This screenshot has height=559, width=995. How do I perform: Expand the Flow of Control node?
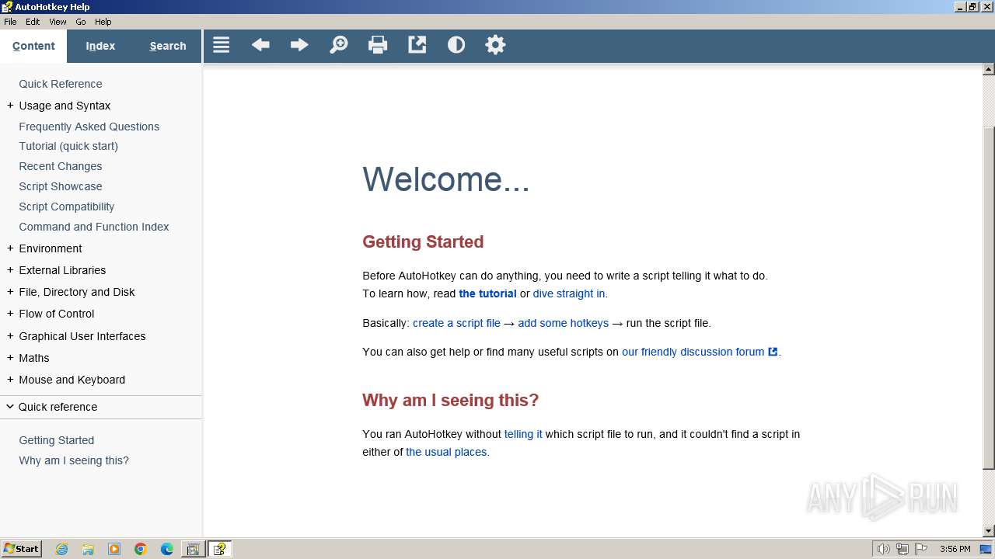pyautogui.click(x=10, y=314)
